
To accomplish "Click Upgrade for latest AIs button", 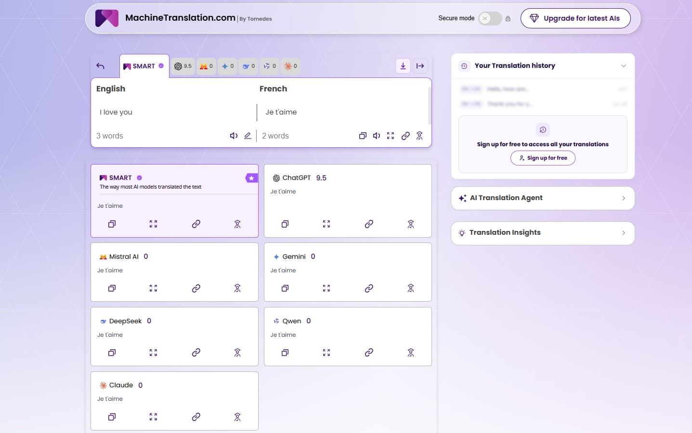I will (575, 18).
